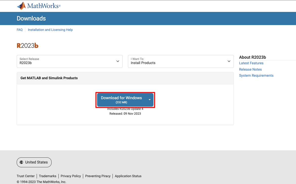Click the Downloads page heading
This screenshot has width=296, height=184.
31,18
